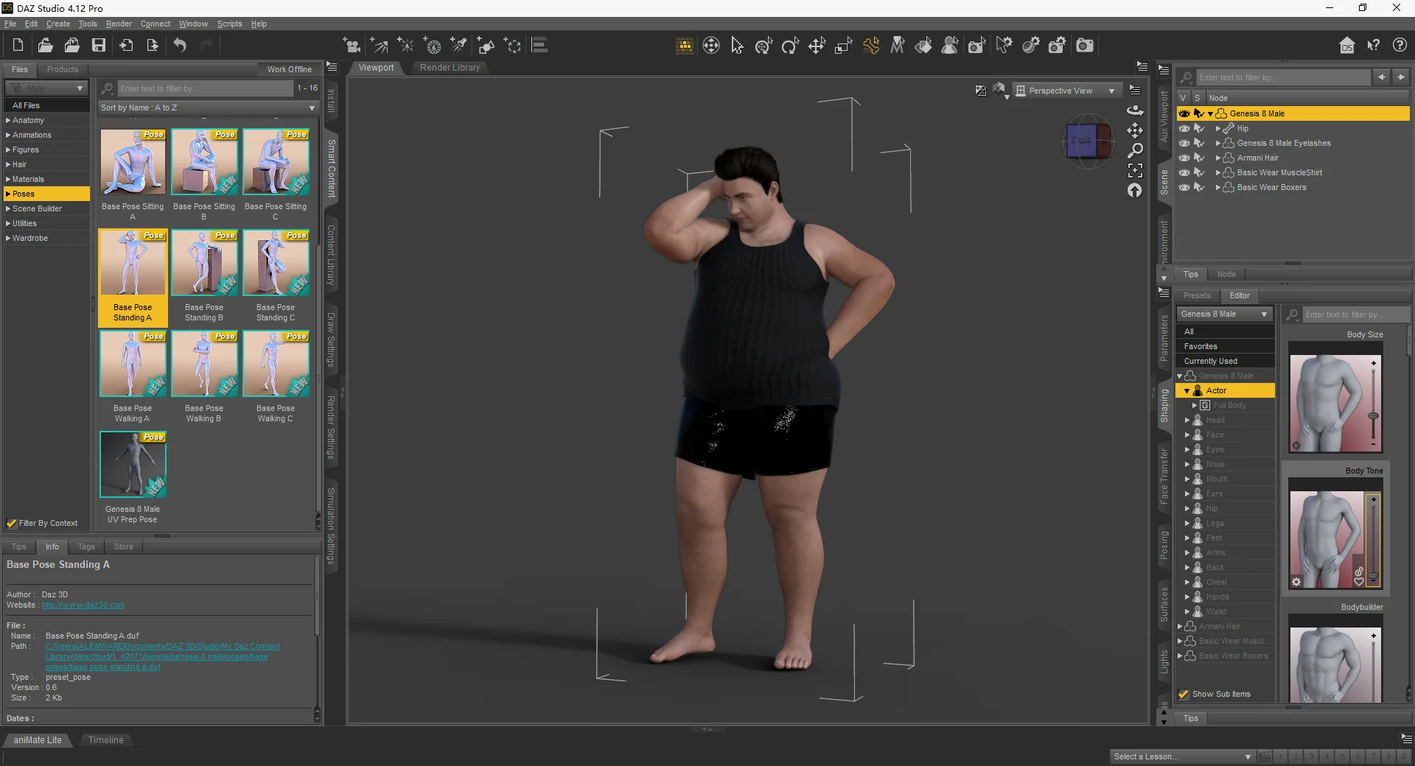Screen dimensions: 1415x766
Task: Open the Render menu
Action: (119, 24)
